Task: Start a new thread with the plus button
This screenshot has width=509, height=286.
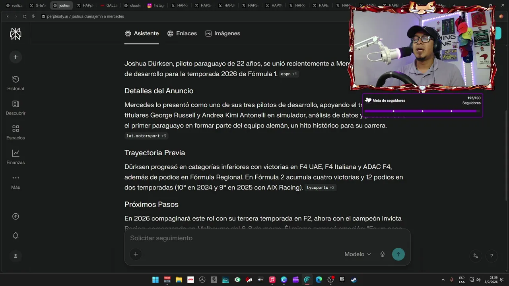Action: [16, 57]
